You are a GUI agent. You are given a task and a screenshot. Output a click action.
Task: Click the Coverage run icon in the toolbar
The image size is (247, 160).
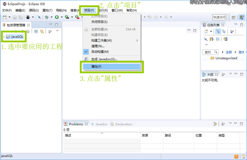[x=67, y=17]
